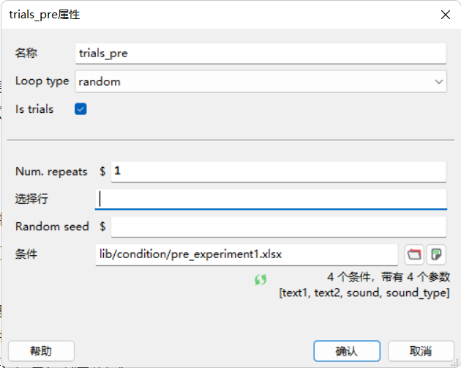Image resolution: width=461 pixels, height=368 pixels.
Task: Click the 名称 field containing trials_pre
Action: coord(261,54)
